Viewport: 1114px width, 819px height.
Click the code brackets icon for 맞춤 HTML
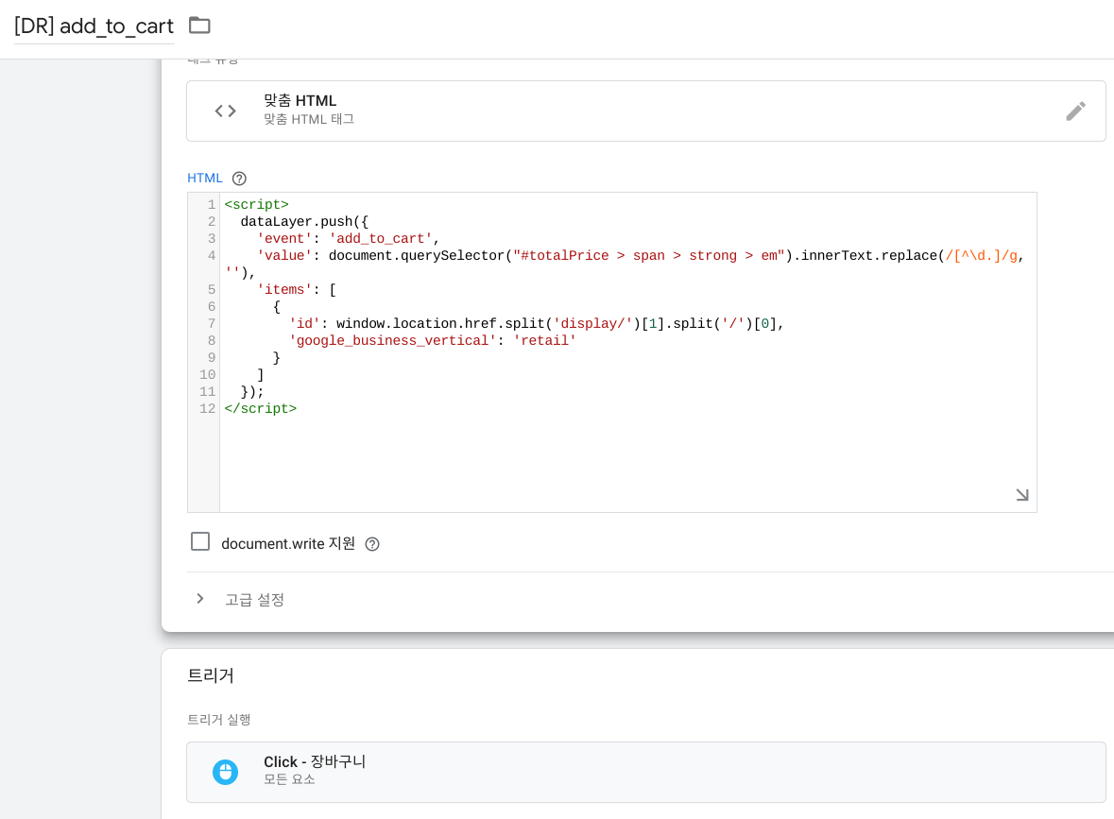click(x=225, y=111)
